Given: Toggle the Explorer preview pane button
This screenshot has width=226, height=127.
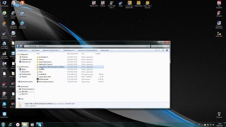Looking at the screenshot, I should point(163,50).
